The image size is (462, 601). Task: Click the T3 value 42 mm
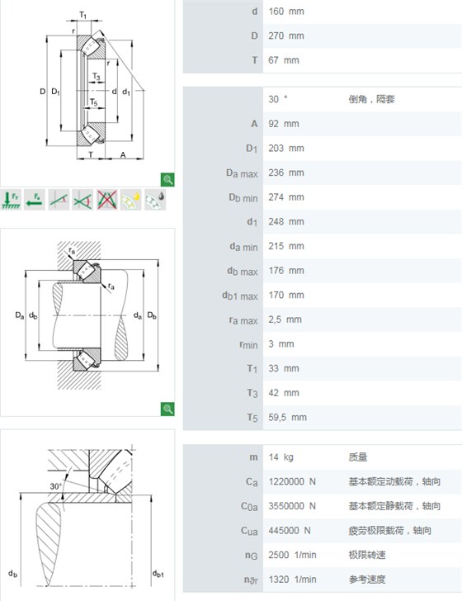point(284,393)
